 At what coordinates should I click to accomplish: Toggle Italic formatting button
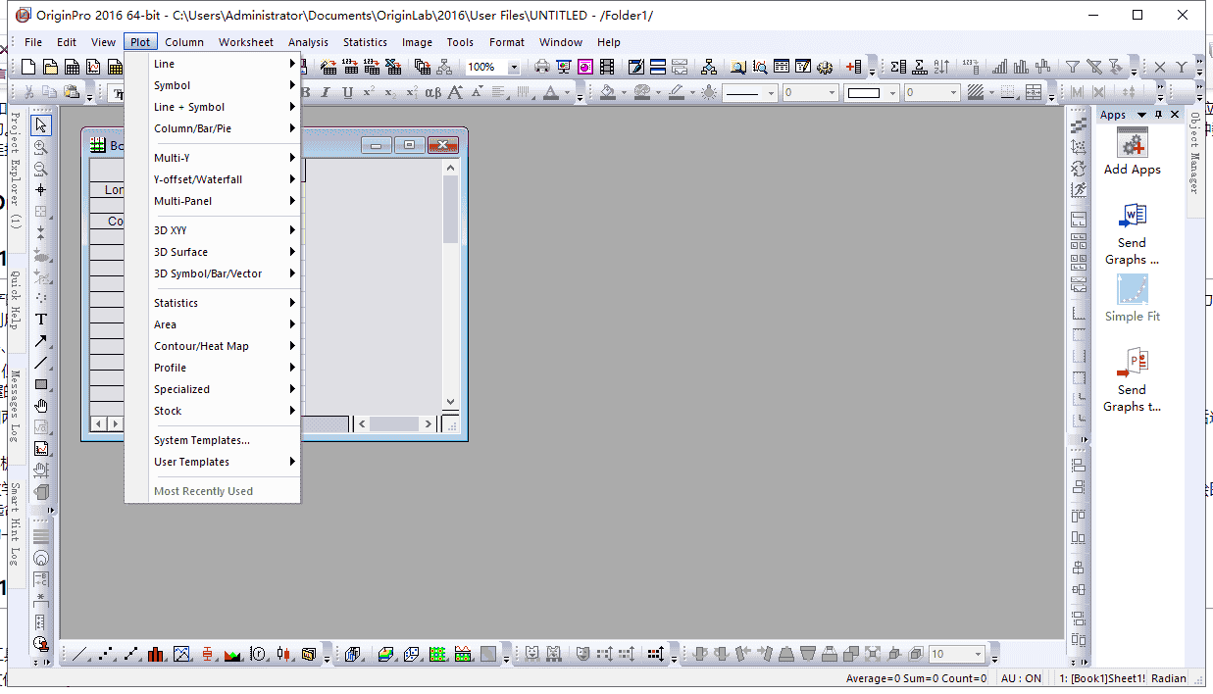coord(326,93)
